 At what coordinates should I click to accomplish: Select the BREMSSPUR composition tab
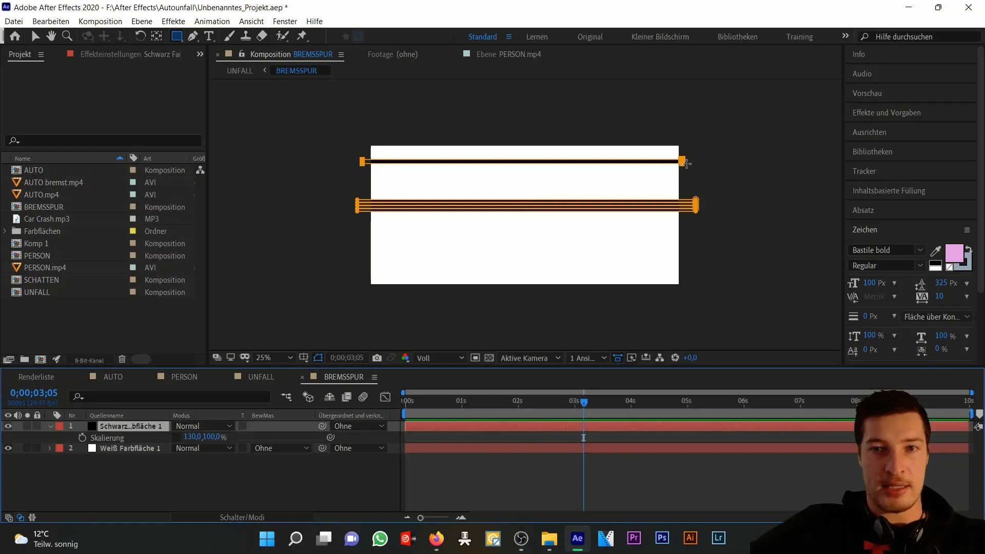344,377
